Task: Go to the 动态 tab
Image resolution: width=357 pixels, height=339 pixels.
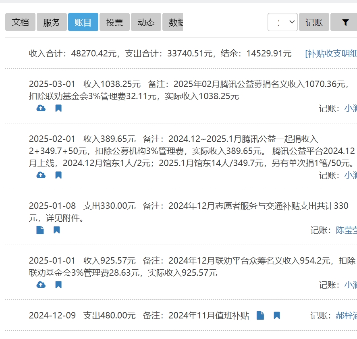Action: pos(146,22)
